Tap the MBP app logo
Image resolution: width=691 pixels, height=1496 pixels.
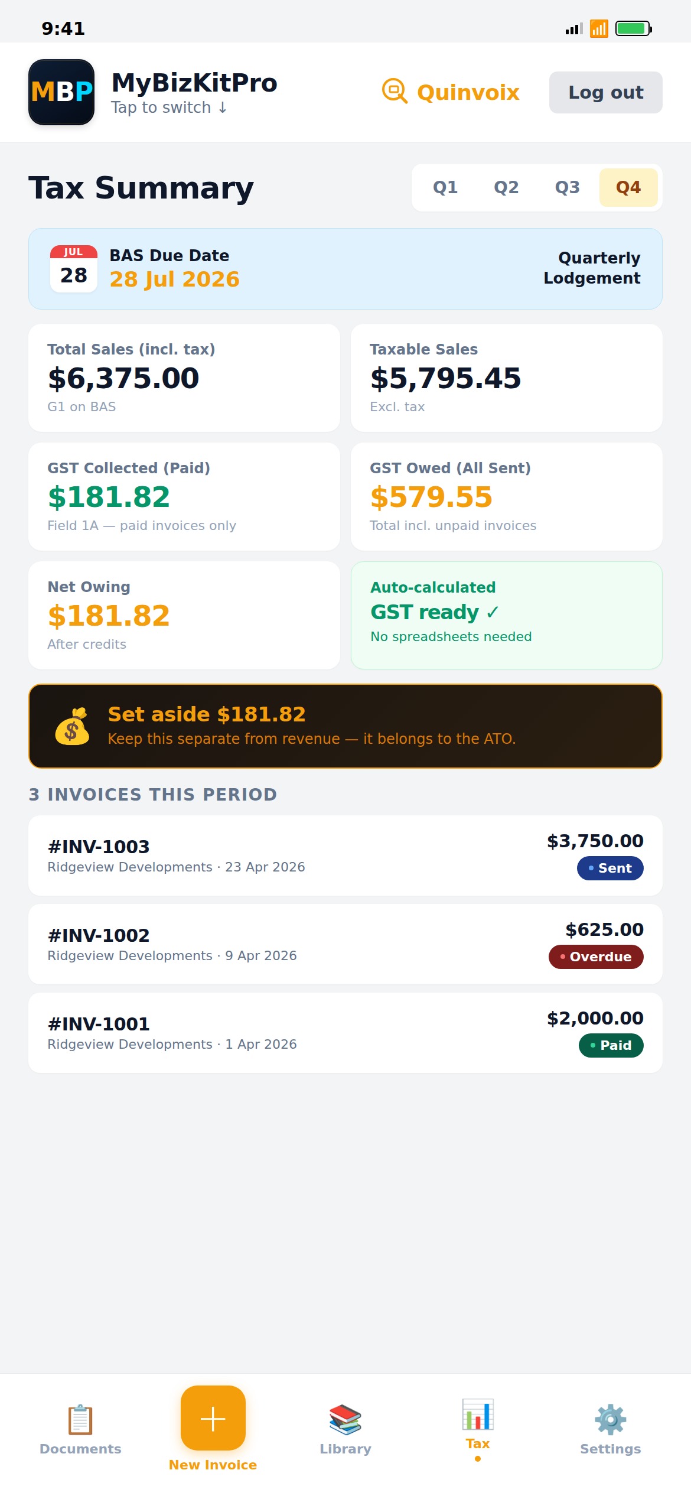pyautogui.click(x=61, y=92)
